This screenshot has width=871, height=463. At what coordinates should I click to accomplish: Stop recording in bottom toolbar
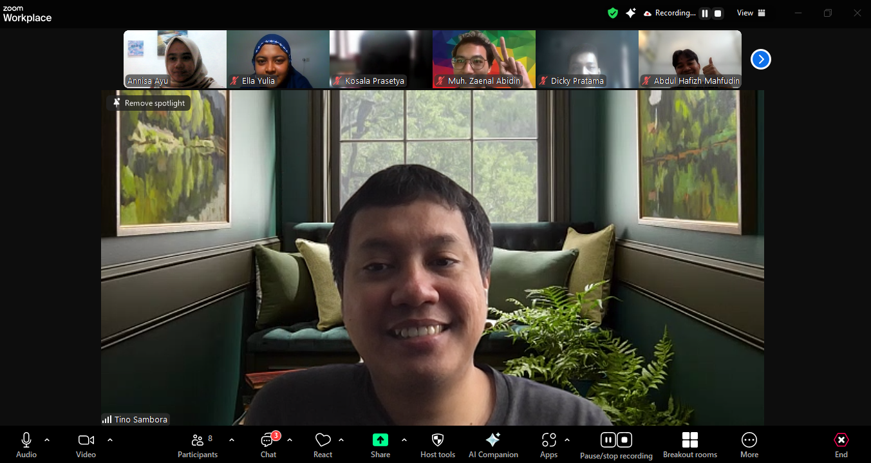pos(624,440)
